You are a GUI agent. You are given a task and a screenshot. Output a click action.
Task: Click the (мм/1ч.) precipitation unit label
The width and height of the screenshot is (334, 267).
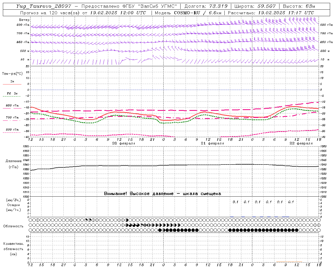[13, 210]
